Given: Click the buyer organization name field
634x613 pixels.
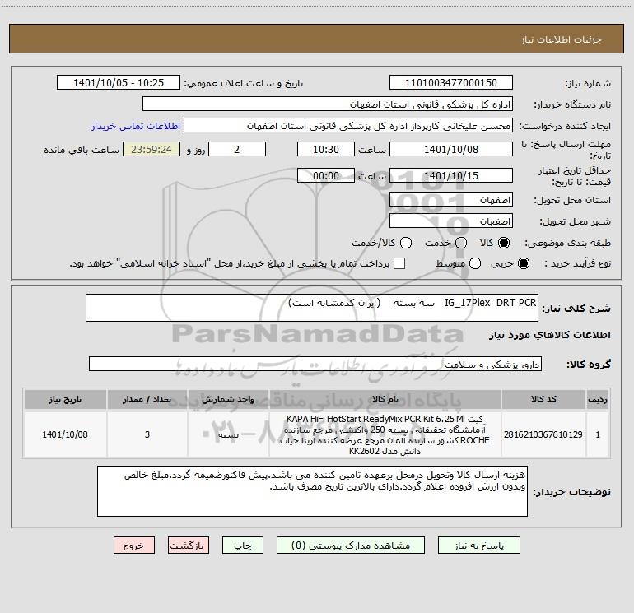Looking at the screenshot, I should point(328,104).
